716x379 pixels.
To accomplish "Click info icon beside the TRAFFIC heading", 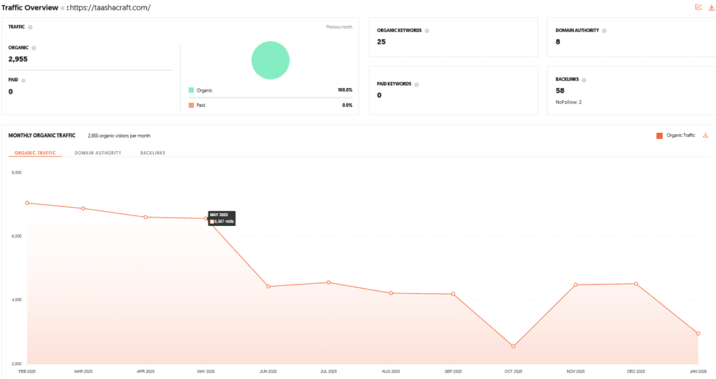I will pos(30,27).
